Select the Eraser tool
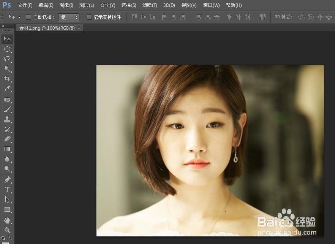 pos(7,139)
